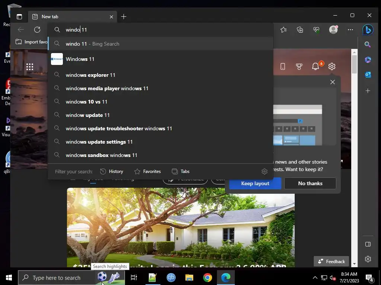Open Outlook in the sidebar
Viewport: 381px width, 285px height.
368,75
